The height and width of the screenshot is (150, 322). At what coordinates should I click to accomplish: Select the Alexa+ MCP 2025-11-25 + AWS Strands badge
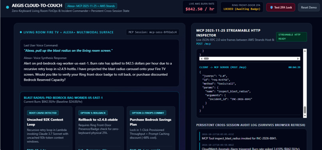(91, 6)
